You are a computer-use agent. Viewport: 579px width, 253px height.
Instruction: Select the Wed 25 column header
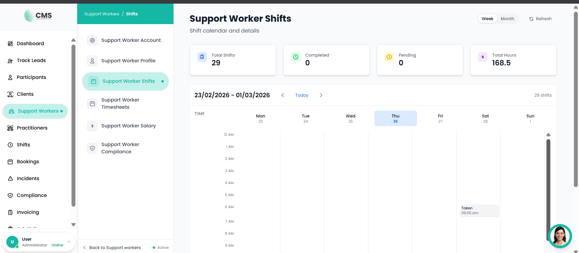pos(351,118)
